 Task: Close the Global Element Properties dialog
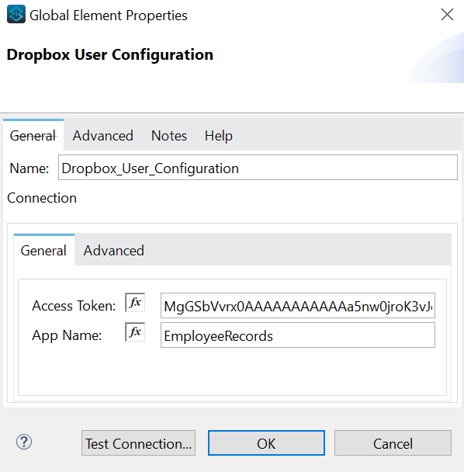(x=447, y=15)
